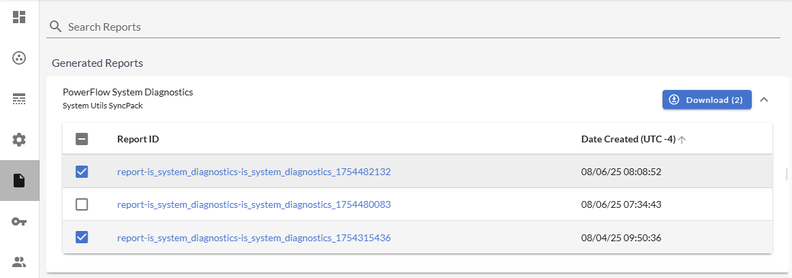The image size is (792, 278).
Task: Toggle the select-all checkbox in header row
Action: click(x=82, y=139)
